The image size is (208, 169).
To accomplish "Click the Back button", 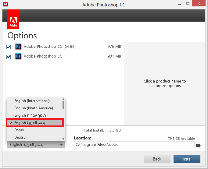I will tap(157, 159).
